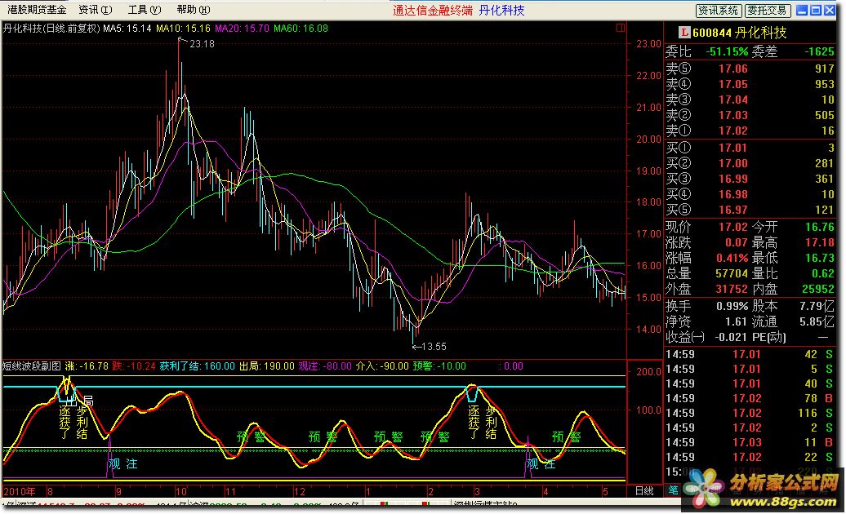Open the 港股期货基金 menu

coord(37,10)
